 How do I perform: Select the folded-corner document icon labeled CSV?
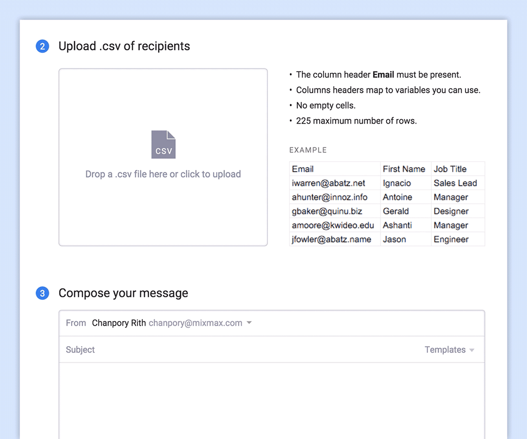click(163, 144)
